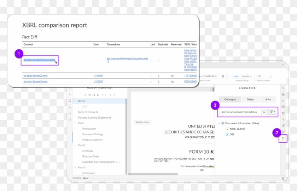
Task: Click the dei:DocumentInformationTable concept link
Action: click(39, 60)
